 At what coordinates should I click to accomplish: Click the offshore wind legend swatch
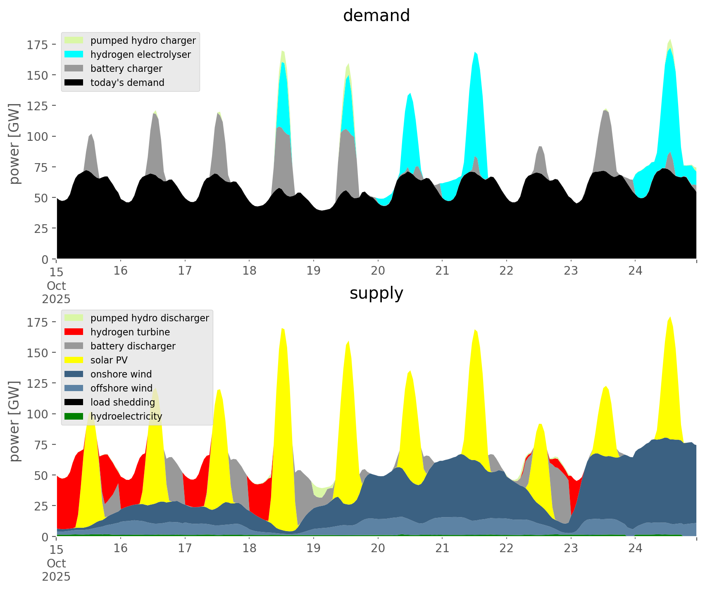point(74,388)
